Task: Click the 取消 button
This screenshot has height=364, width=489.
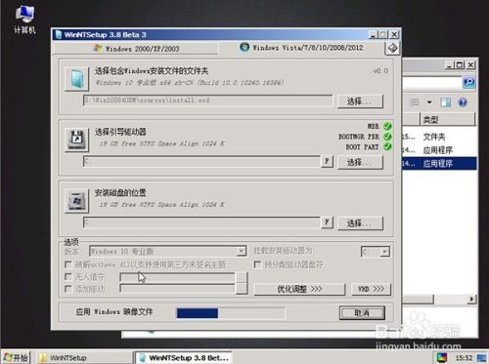Action: [x=362, y=313]
